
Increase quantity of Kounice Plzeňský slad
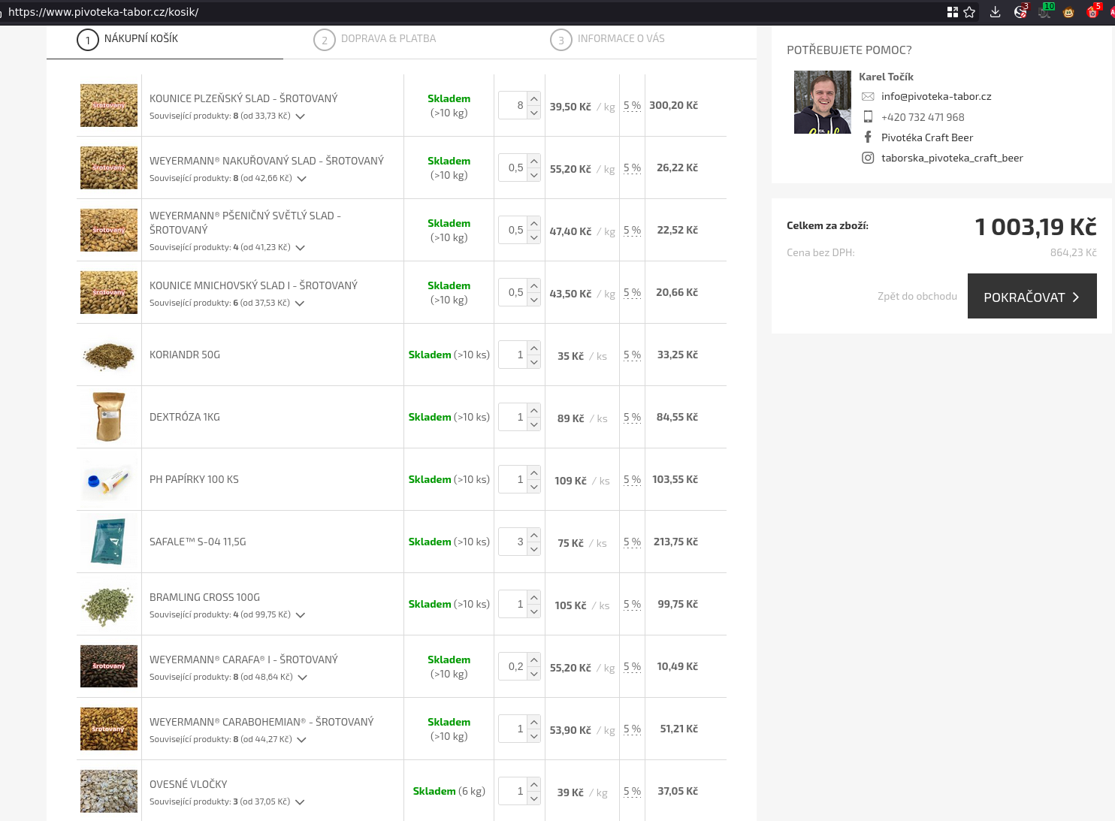click(533, 99)
